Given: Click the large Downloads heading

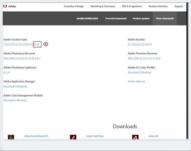Looking at the screenshot, I should point(125,126).
